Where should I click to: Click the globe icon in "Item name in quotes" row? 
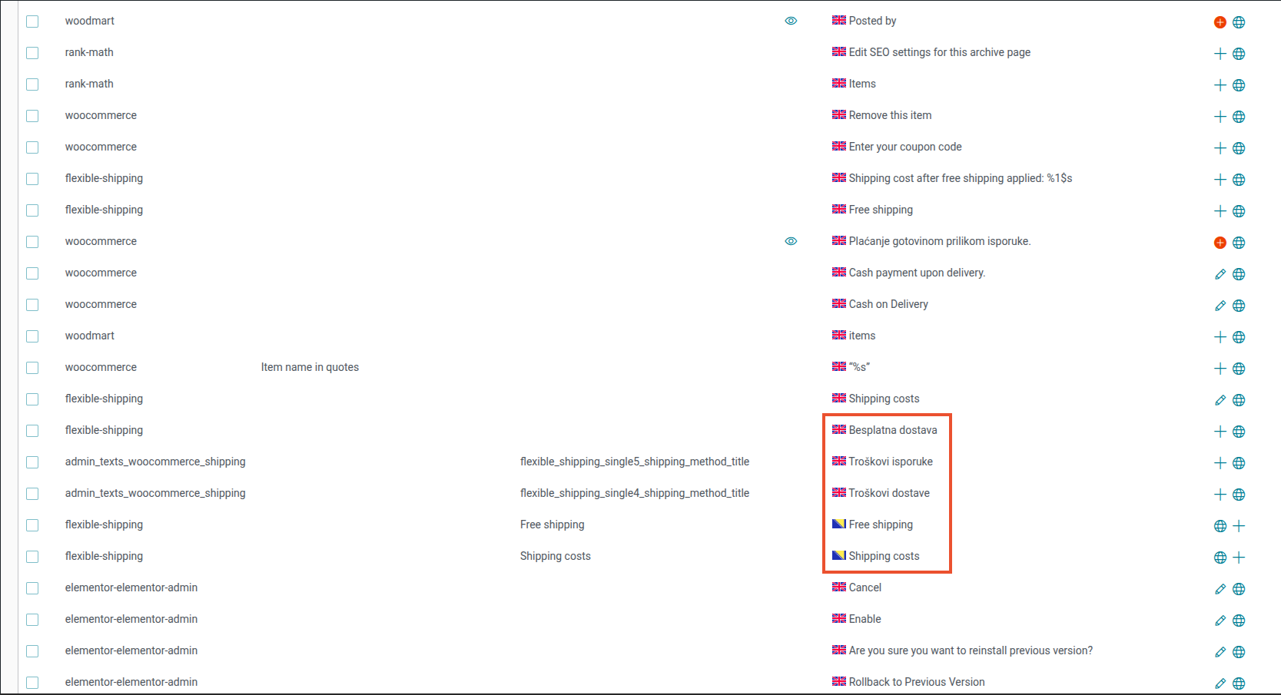click(x=1239, y=369)
